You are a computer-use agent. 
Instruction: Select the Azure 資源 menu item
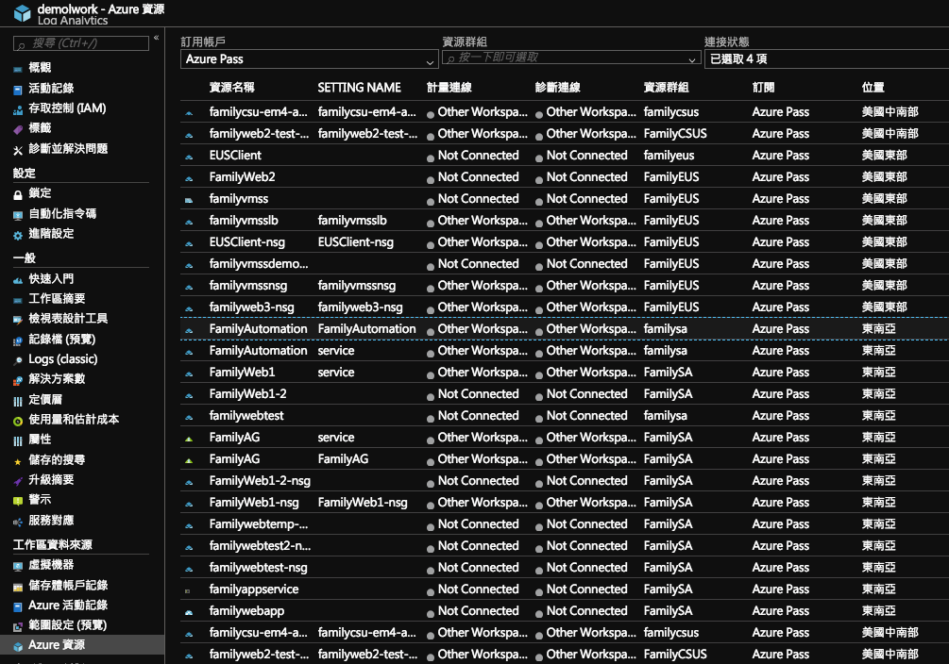coord(82,644)
